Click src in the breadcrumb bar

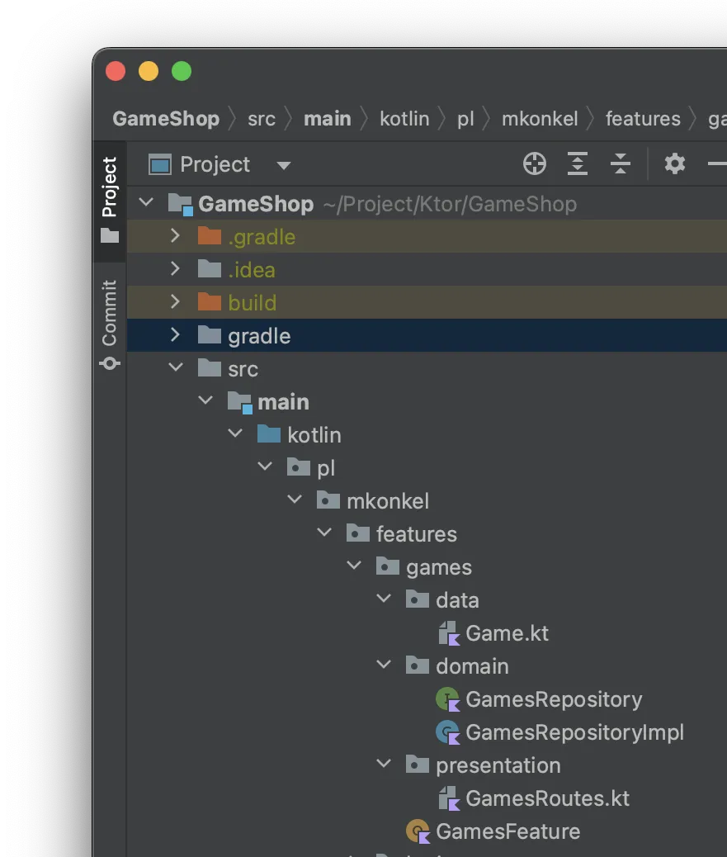point(262,119)
